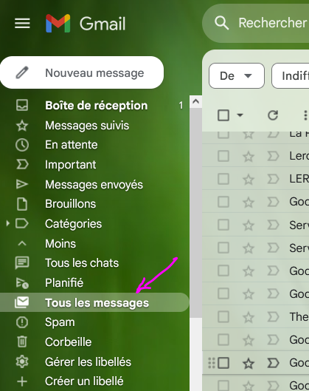
Task: Open the three-dot more options in mail toolbar
Action: tap(305, 115)
